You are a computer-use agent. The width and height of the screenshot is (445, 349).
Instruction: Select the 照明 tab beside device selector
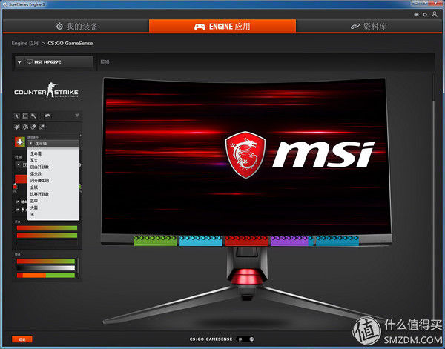coord(105,62)
